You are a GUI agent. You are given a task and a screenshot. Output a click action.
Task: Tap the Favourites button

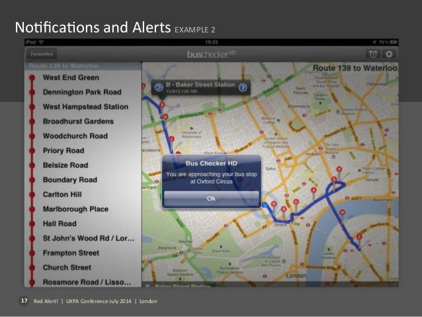pos(42,54)
